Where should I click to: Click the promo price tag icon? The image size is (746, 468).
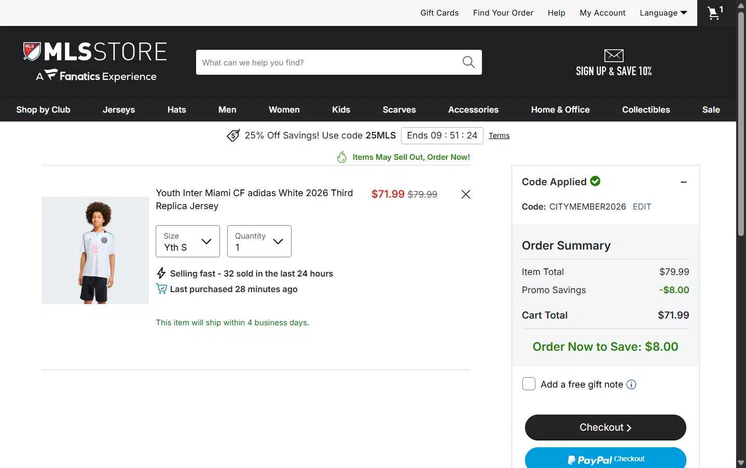pyautogui.click(x=233, y=135)
